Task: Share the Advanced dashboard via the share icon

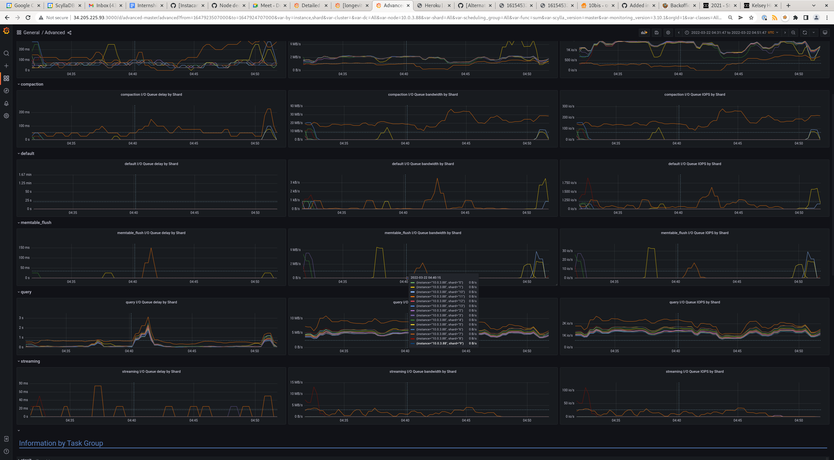Action: pyautogui.click(x=69, y=33)
